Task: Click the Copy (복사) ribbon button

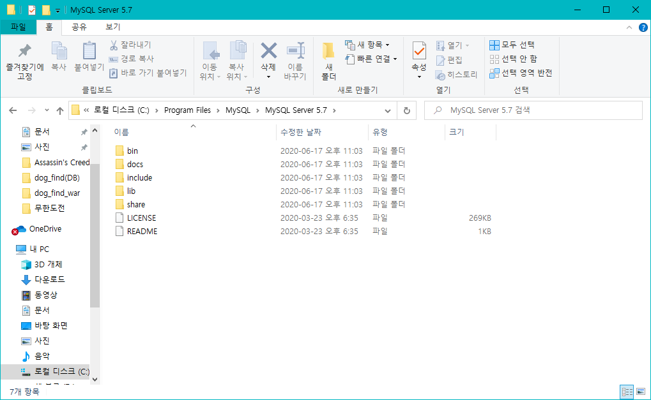Action: pyautogui.click(x=59, y=56)
